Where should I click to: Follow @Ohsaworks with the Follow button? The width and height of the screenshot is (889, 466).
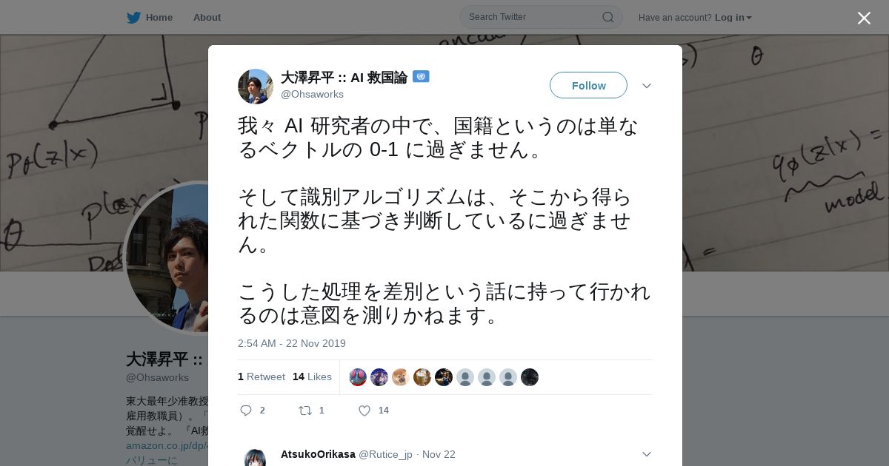pyautogui.click(x=588, y=85)
